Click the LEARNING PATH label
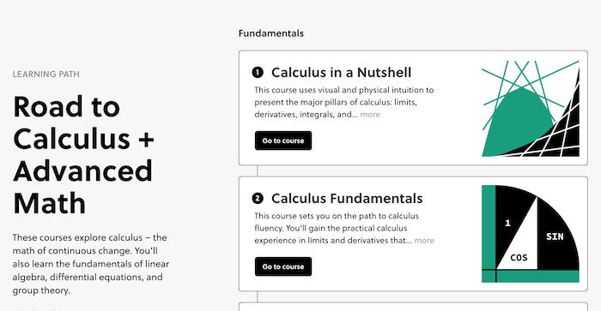601x311 pixels. click(x=46, y=75)
